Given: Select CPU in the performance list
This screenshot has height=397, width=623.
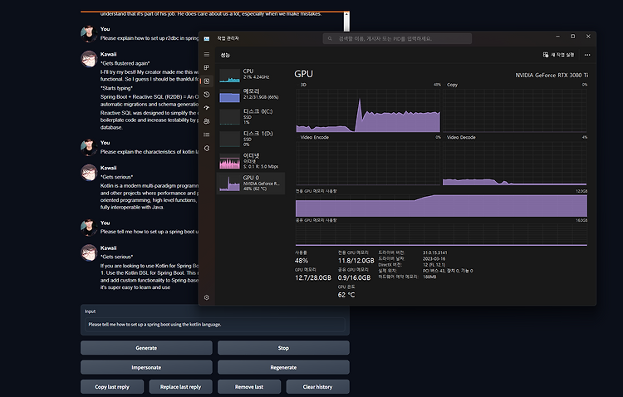Looking at the screenshot, I should pos(251,75).
